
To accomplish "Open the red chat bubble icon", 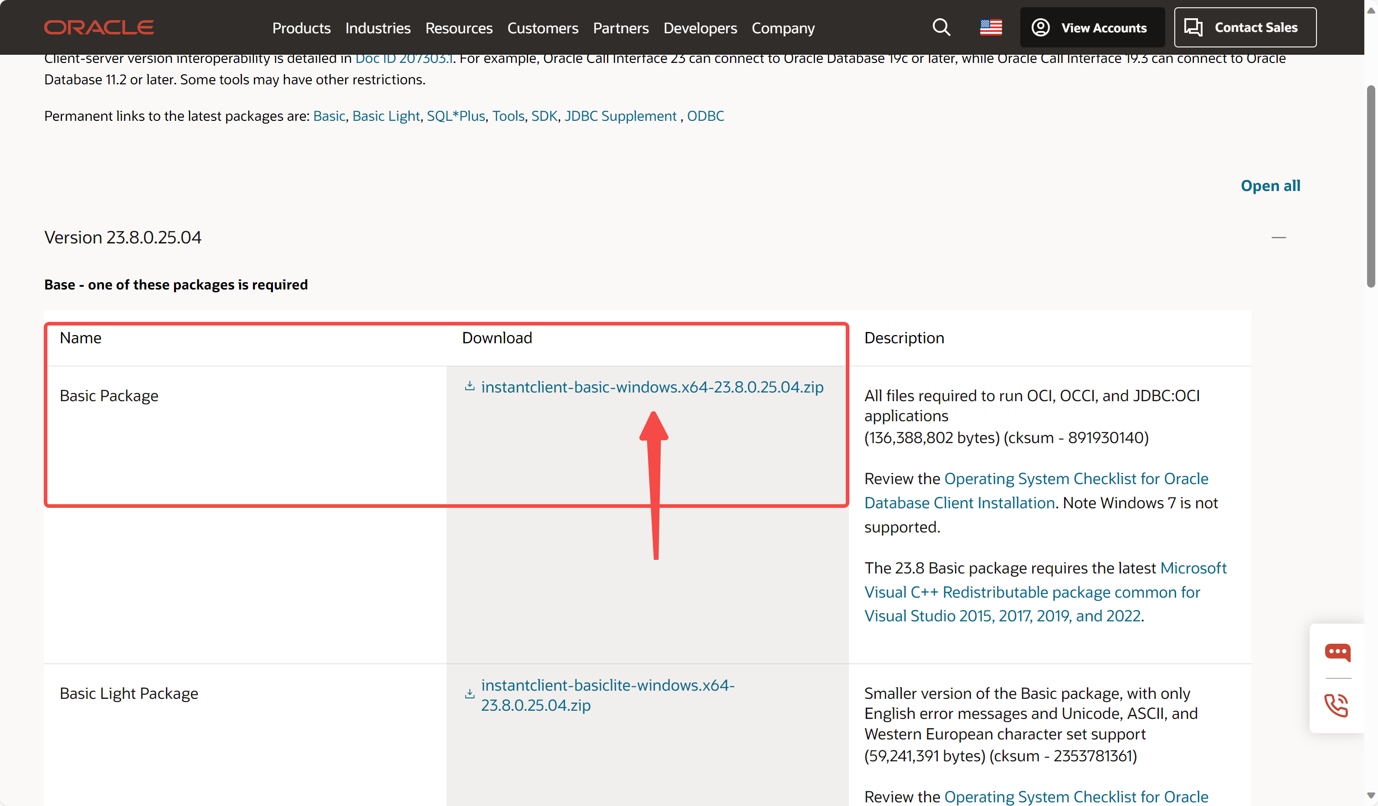I will point(1337,652).
